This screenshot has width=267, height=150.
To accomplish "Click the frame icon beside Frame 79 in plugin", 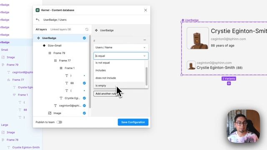I will click(50, 53).
